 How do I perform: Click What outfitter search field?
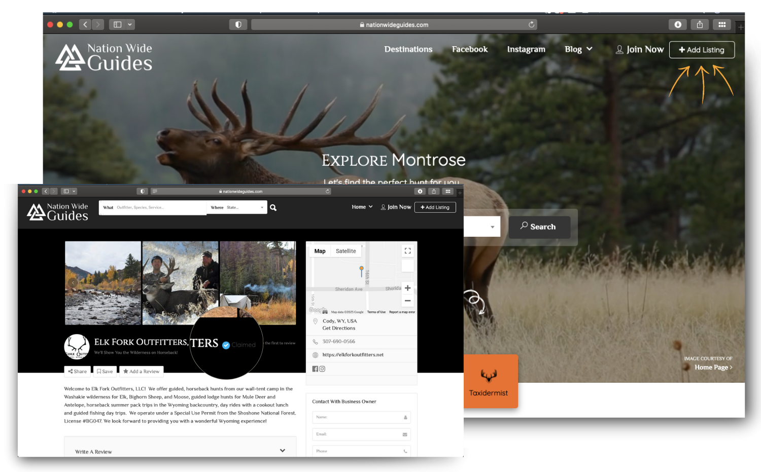pyautogui.click(x=153, y=207)
